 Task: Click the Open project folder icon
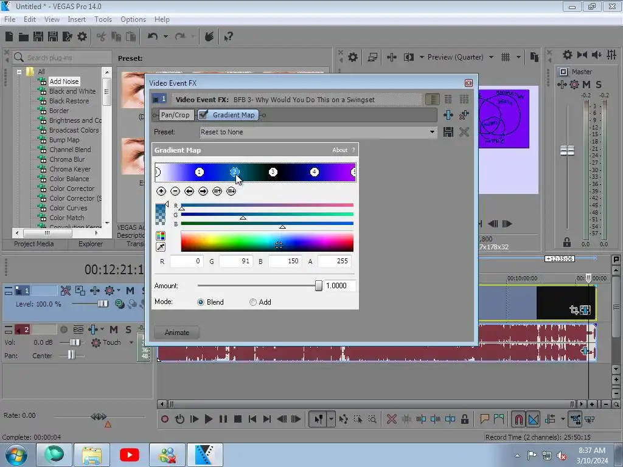coord(24,37)
